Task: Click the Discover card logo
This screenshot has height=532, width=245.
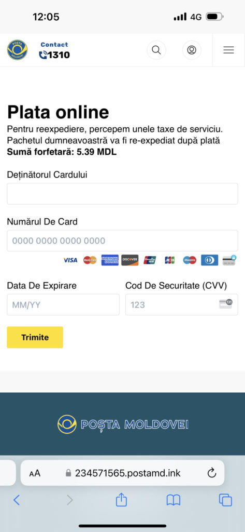Action: point(130,260)
